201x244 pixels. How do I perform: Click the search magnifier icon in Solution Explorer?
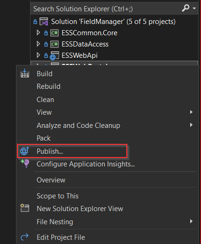point(186,8)
